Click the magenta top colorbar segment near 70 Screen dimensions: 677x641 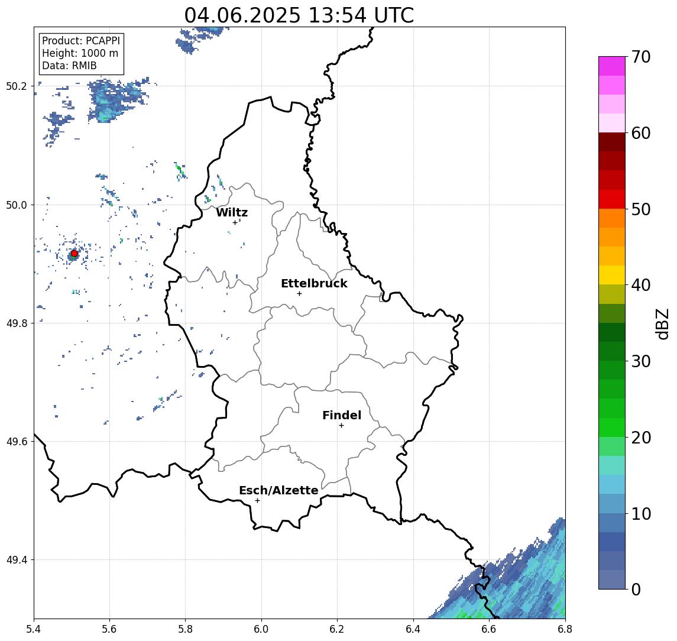[x=612, y=66]
